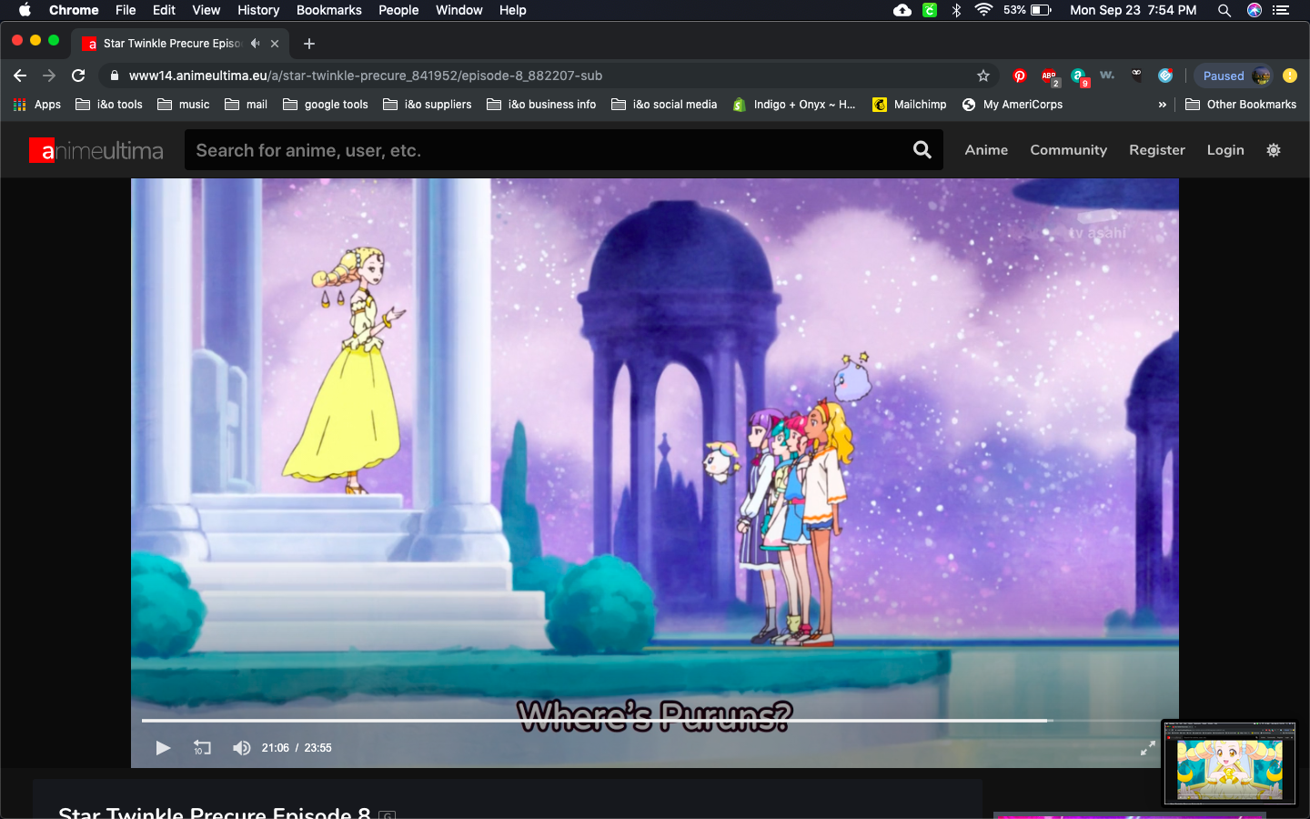Go to the Register page
1310x819 pixels.
click(1157, 150)
